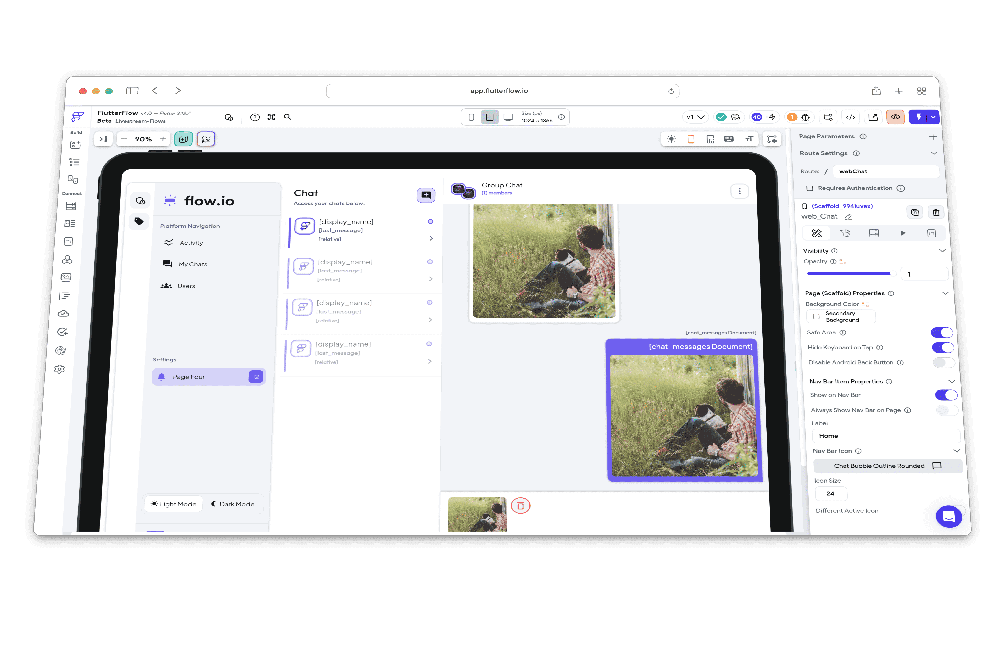Click the delete page trash icon

tap(936, 212)
